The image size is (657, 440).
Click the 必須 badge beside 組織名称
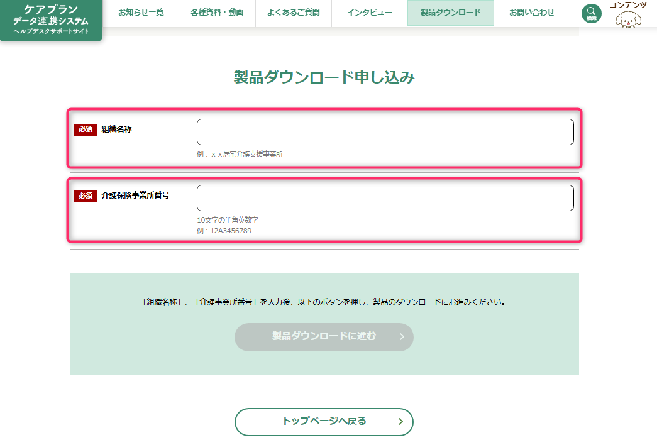click(x=85, y=129)
